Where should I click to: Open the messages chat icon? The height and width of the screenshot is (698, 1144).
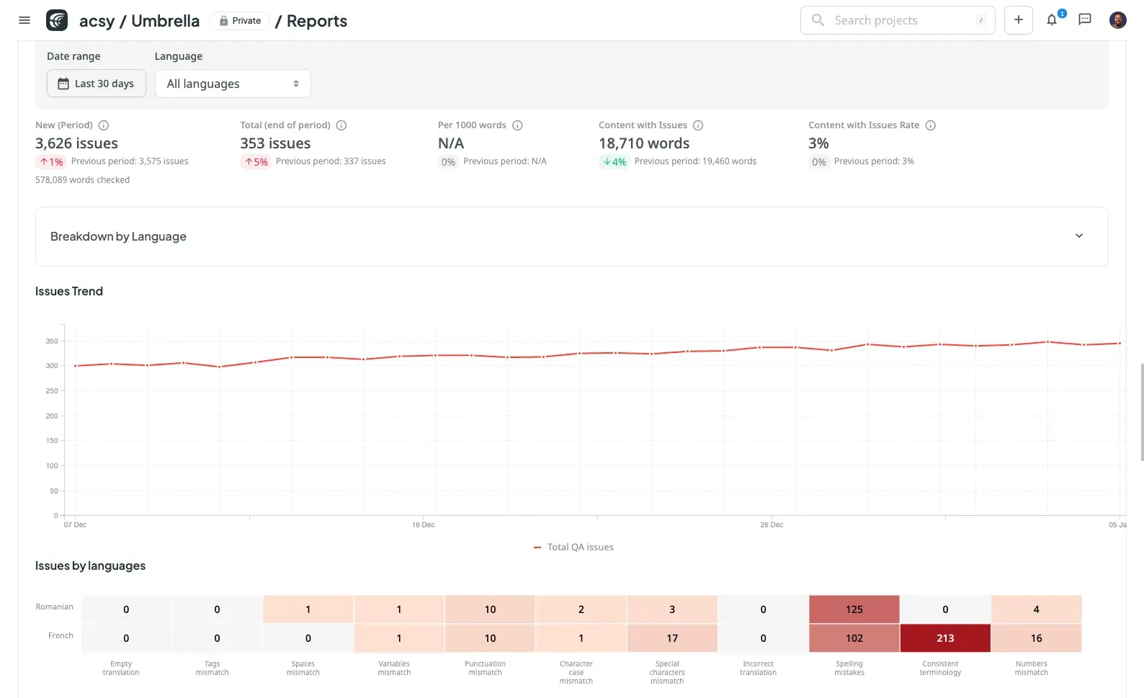coord(1084,20)
